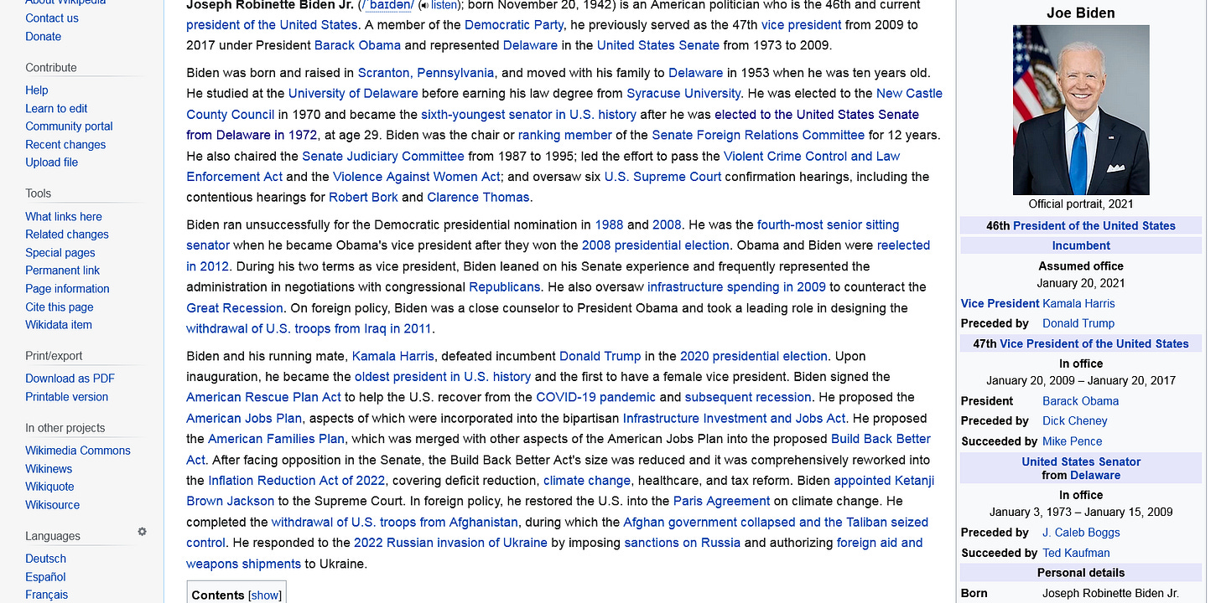Open 2008 presidential election link
This screenshot has width=1221, height=603.
click(x=656, y=245)
